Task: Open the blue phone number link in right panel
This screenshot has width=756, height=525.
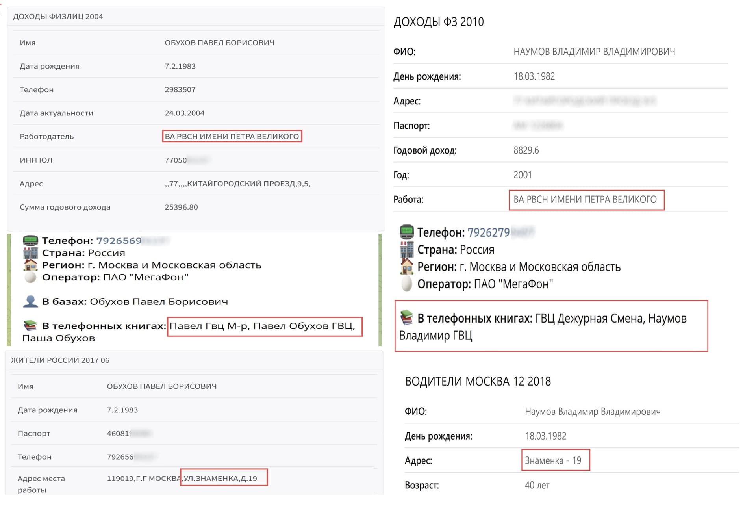Action: pos(488,232)
